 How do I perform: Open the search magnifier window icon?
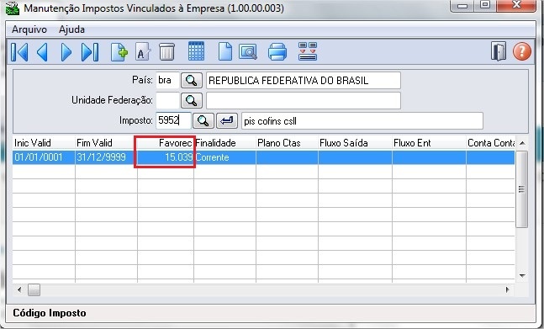click(248, 52)
